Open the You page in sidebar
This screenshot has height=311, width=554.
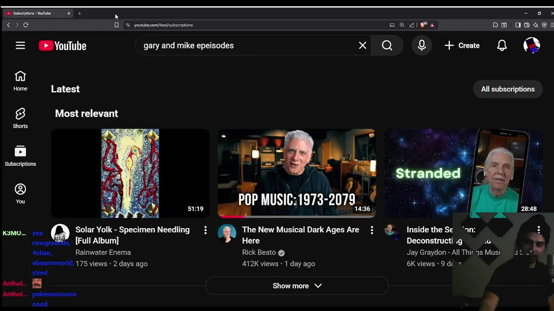click(x=20, y=194)
